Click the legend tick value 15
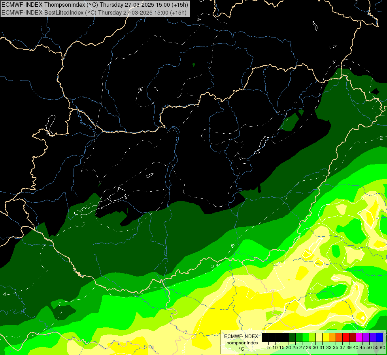 pyautogui.click(x=282, y=348)
